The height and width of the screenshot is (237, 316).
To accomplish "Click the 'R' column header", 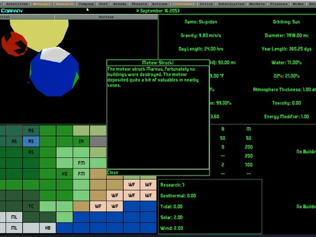I will pyautogui.click(x=223, y=129).
